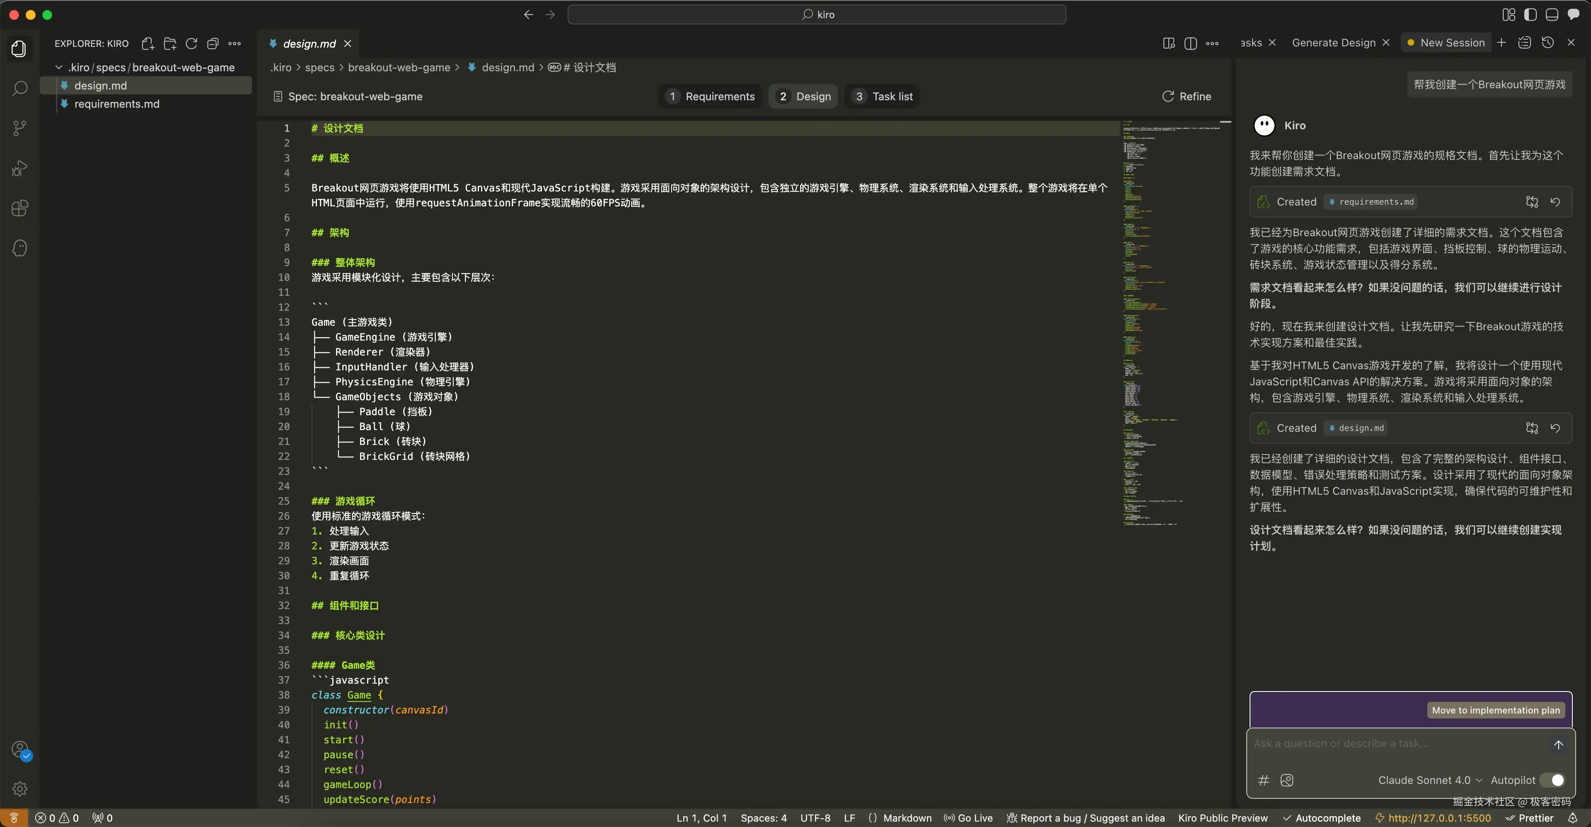This screenshot has width=1591, height=827.
Task: Switch to the Requirements spec tab
Action: click(710, 97)
